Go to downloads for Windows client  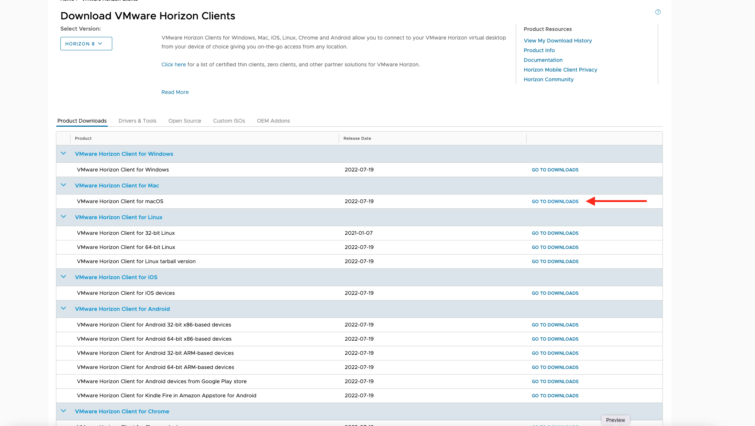point(555,170)
